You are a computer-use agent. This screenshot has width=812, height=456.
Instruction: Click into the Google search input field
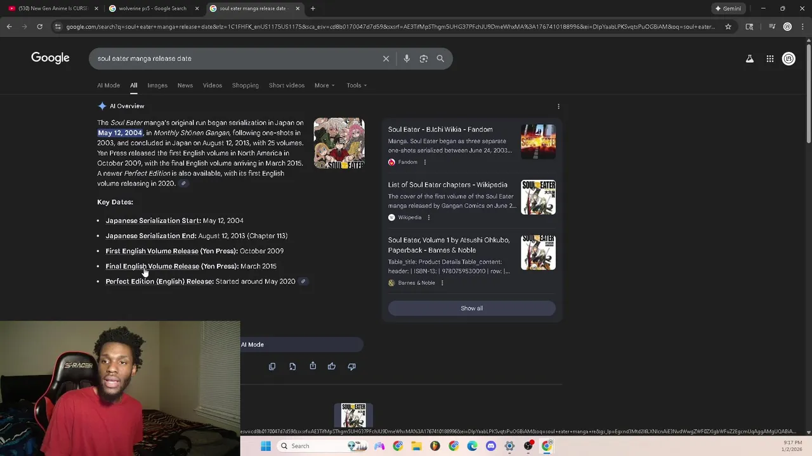[x=235, y=58]
